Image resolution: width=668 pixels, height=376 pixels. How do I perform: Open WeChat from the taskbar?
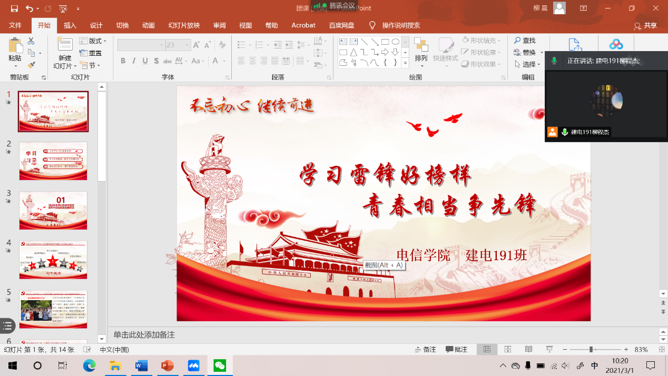point(220,365)
